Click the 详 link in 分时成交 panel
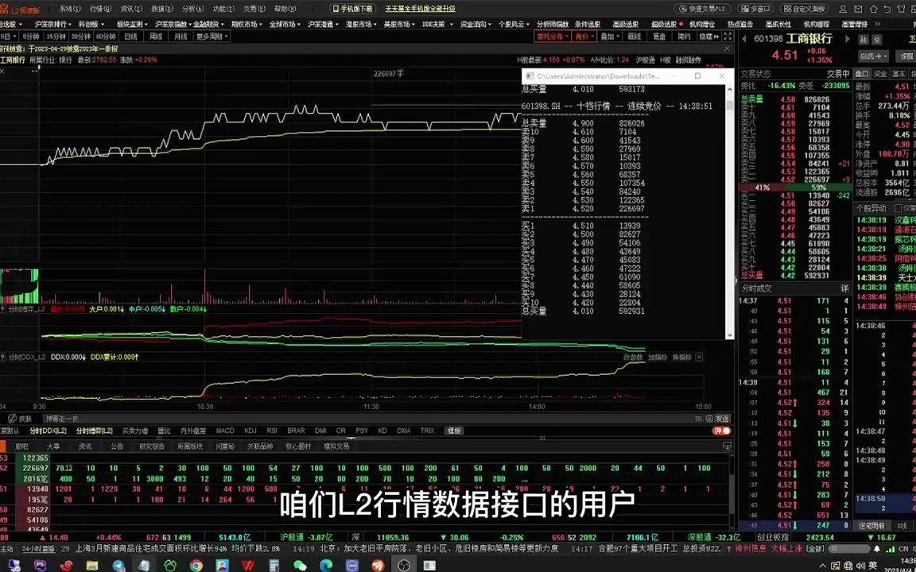916x572 pixels. pyautogui.click(x=845, y=288)
